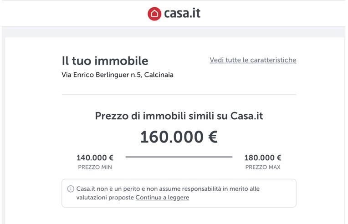Follow the 'Continua a leggere' link
Viewport: 348px width, 224px height.
pyautogui.click(x=162, y=198)
